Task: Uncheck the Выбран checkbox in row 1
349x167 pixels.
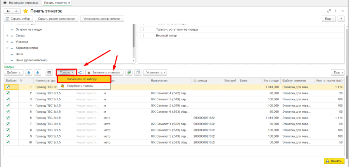Action: (8, 87)
